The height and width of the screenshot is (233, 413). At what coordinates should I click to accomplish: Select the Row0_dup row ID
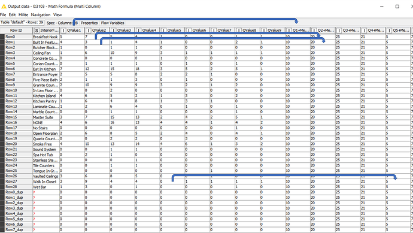tap(19, 192)
